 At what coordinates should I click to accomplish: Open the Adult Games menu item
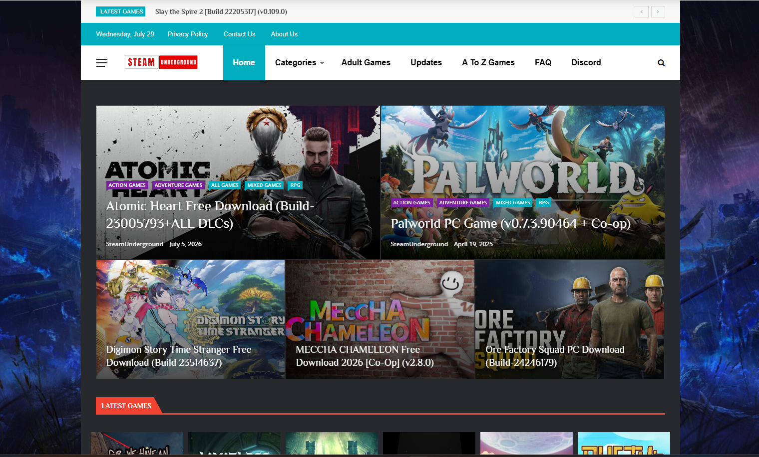[366, 63]
